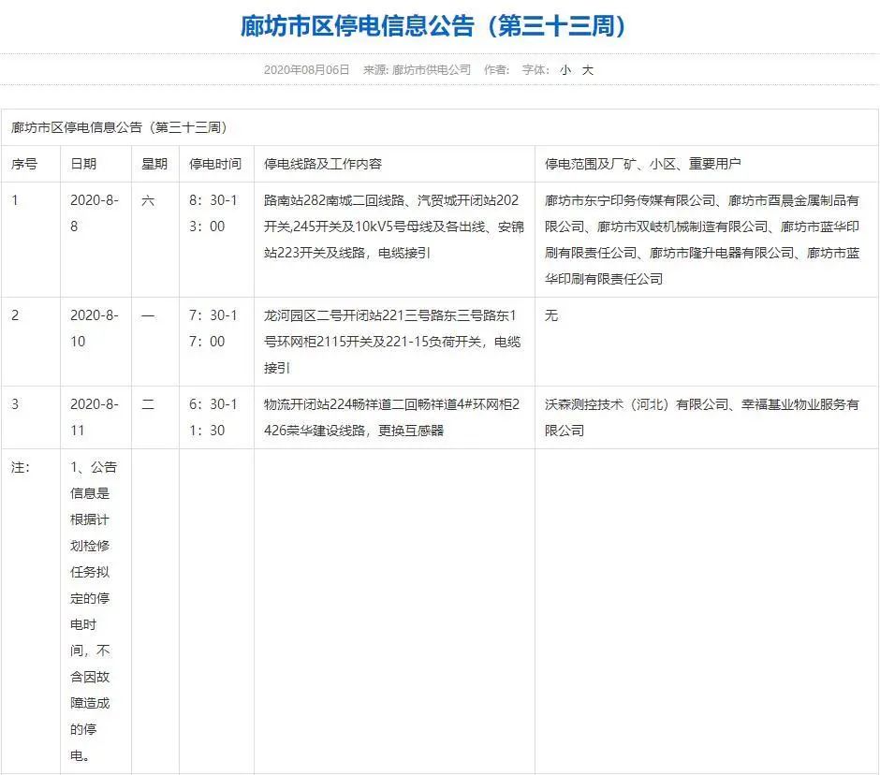Click the 路南站282南城二回线路 work description cell
Viewport: 880px width, 775px height.
click(394, 240)
